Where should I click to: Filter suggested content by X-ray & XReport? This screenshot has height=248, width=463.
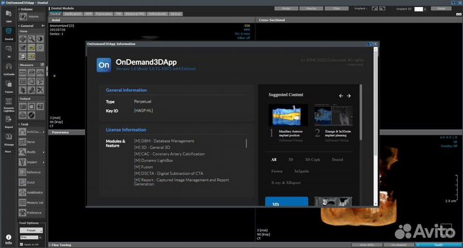click(x=286, y=182)
